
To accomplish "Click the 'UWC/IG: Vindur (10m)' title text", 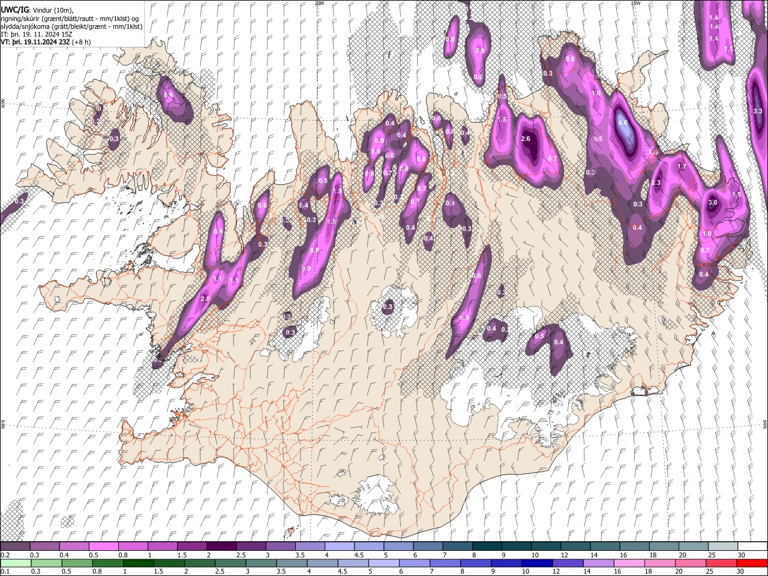I will [37, 11].
